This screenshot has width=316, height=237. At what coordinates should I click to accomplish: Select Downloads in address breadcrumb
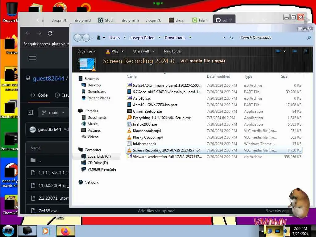click(175, 38)
